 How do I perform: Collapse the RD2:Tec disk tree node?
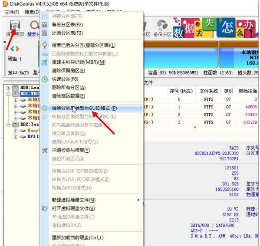pyautogui.click(x=8, y=125)
